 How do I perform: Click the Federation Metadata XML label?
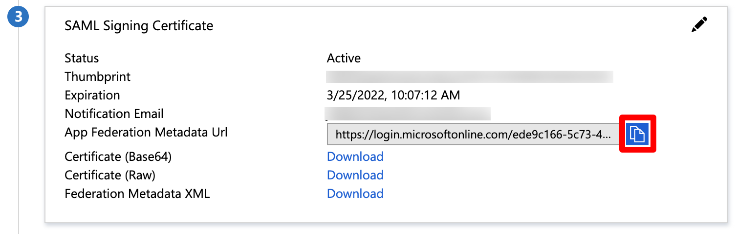coord(137,194)
